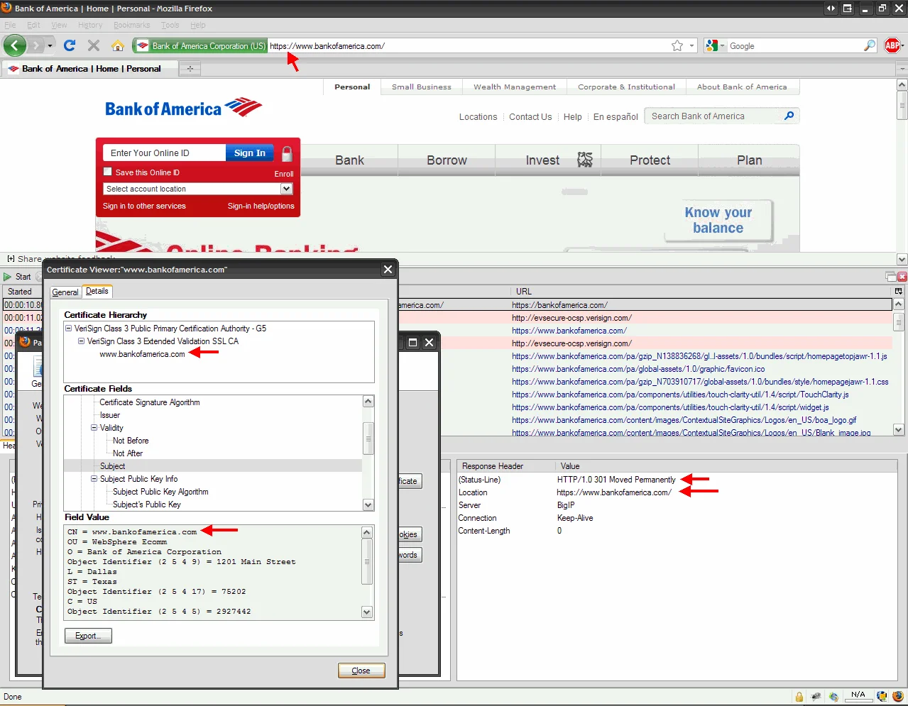
Task: Click the HttpFox Start play icon
Action: [8, 277]
